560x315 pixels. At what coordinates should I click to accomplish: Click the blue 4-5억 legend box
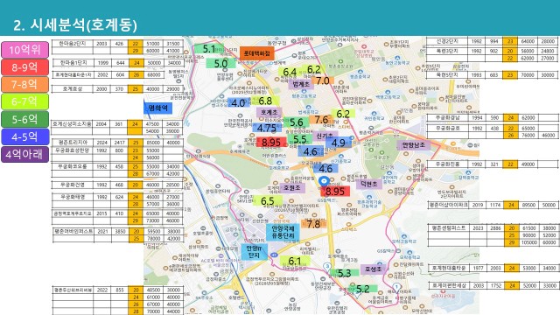click(x=24, y=136)
